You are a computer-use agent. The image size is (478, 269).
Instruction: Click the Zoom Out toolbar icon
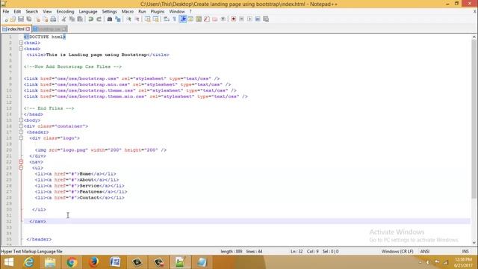(x=137, y=19)
